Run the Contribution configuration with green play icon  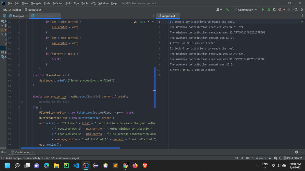coord(263,9)
